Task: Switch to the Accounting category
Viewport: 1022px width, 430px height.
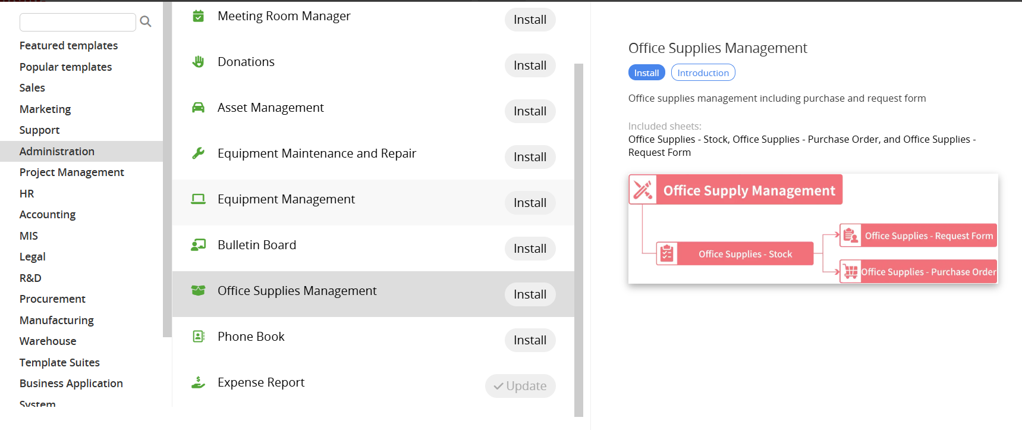Action: 48,215
